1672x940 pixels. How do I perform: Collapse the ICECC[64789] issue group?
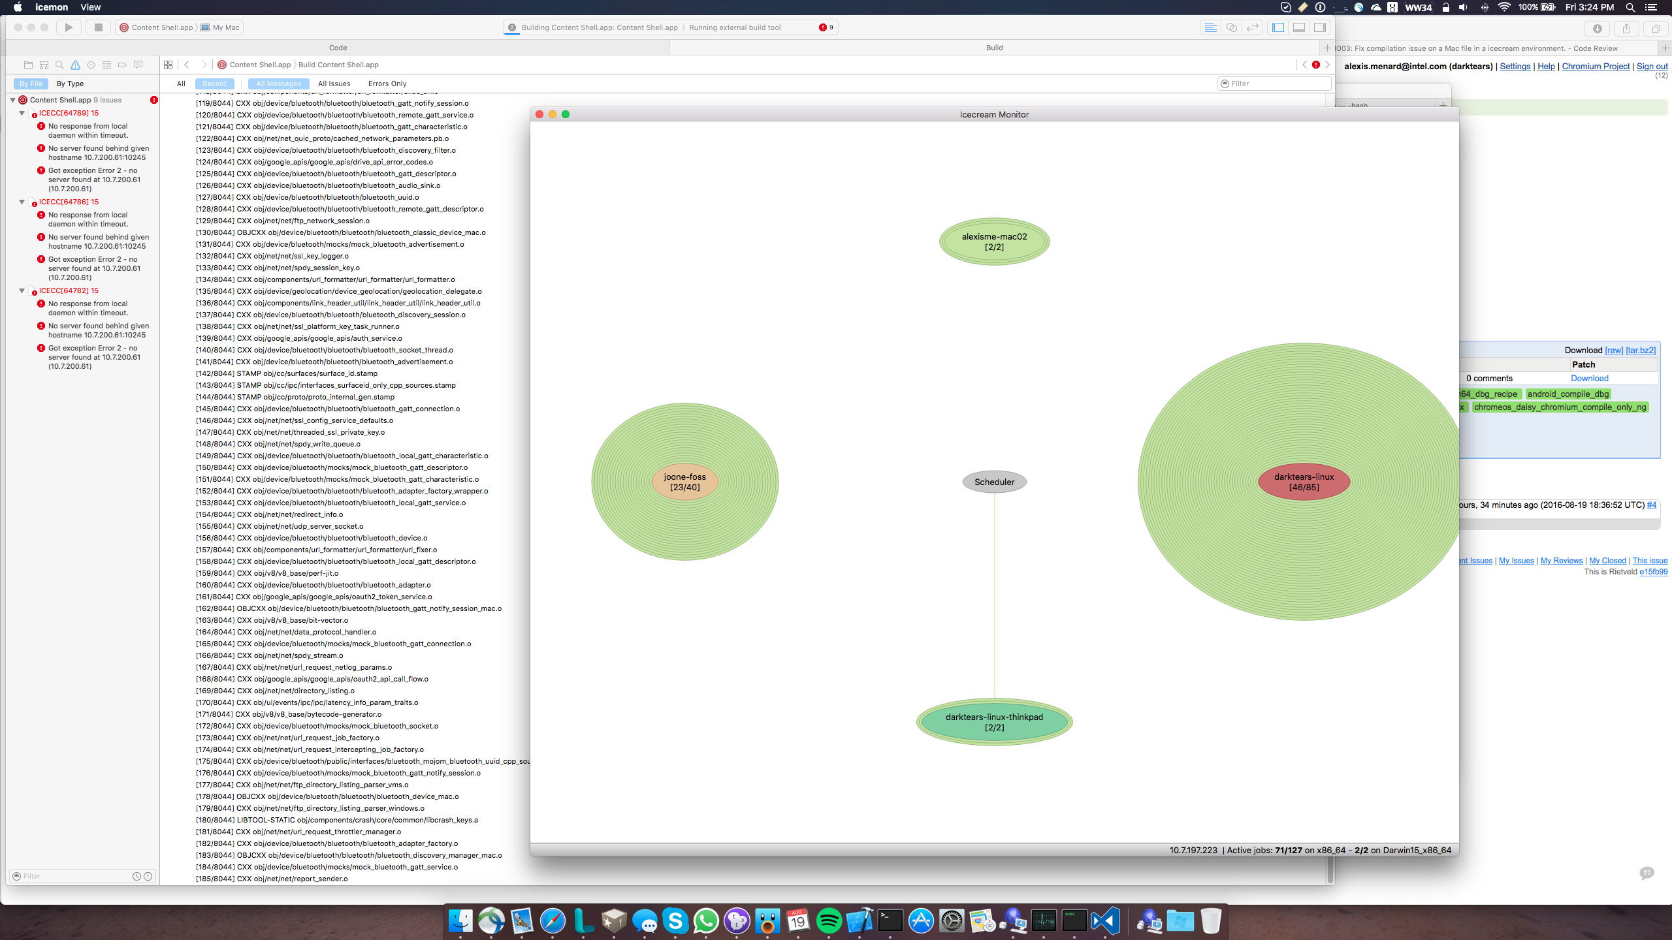point(22,113)
